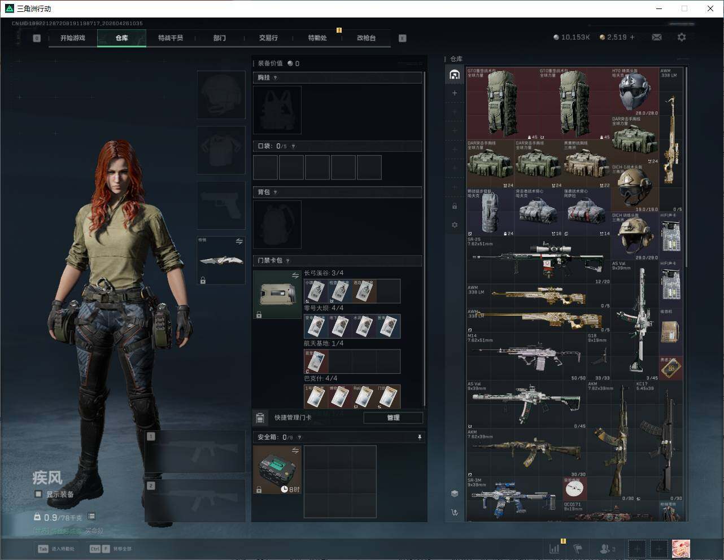The image size is (724, 560).
Task: Open the 特勤处 tab
Action: click(x=317, y=38)
